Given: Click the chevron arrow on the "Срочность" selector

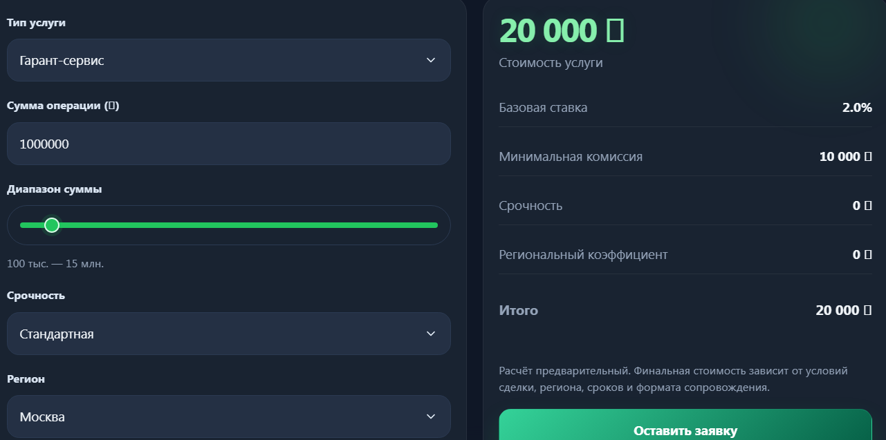Looking at the screenshot, I should pos(430,334).
